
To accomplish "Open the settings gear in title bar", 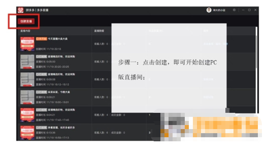I will tap(234, 10).
